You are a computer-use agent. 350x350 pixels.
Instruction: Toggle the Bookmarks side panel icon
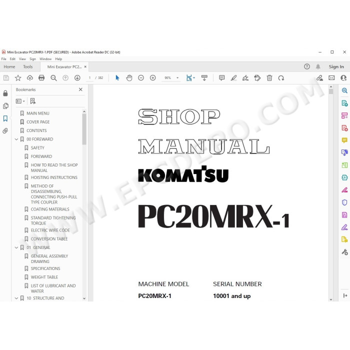point(5,118)
